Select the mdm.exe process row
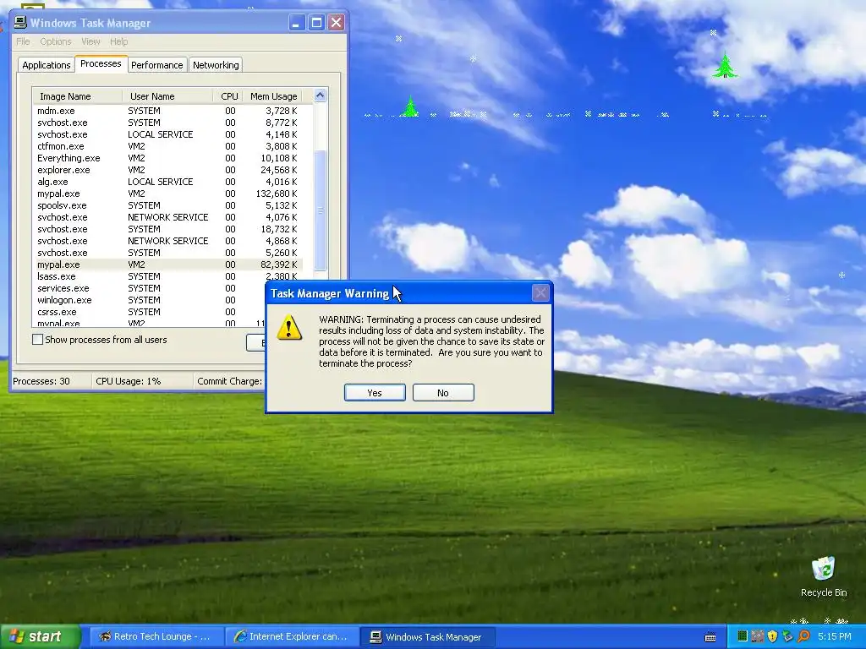 pos(167,111)
